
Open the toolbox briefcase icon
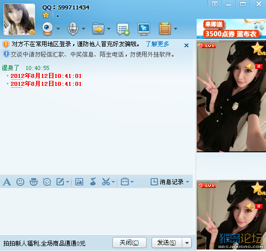click(125, 182)
